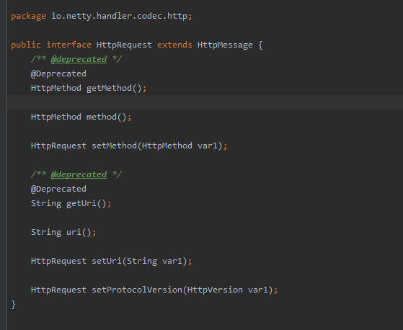Screen dimensions: 403x330
Task: Click the setProtocolVersion method name
Action: coord(137,290)
